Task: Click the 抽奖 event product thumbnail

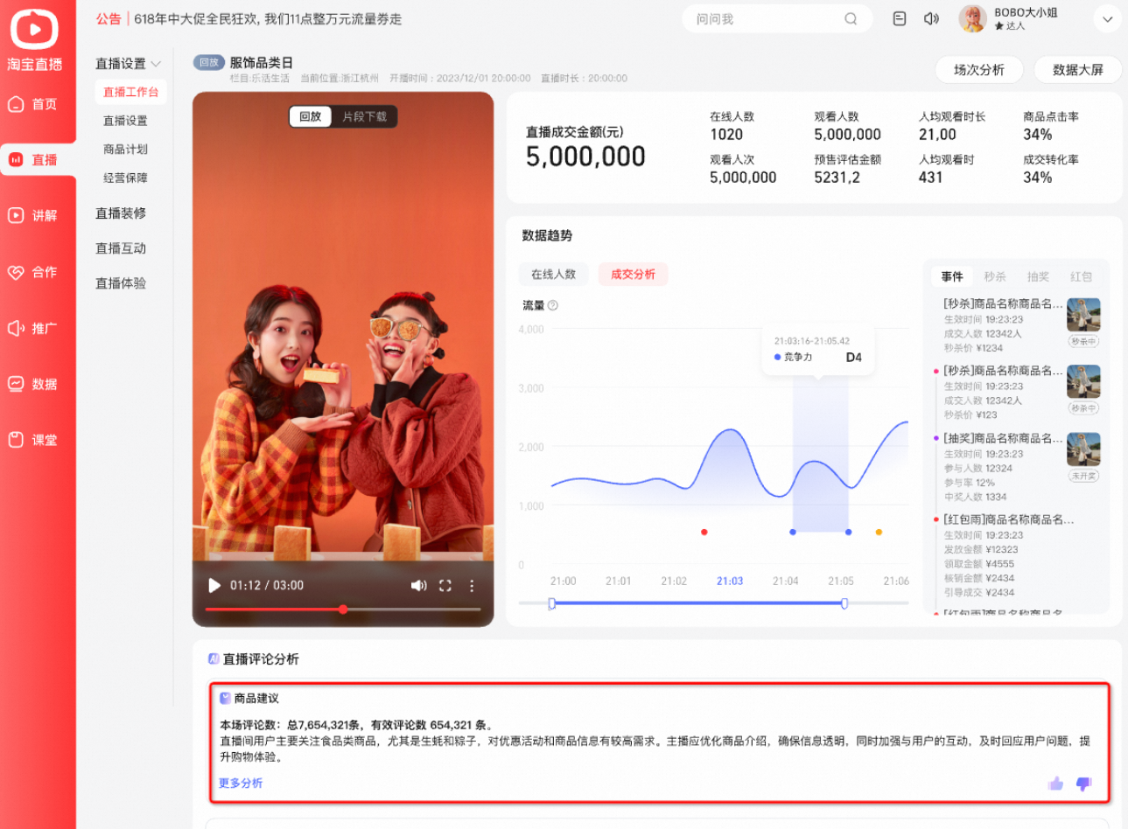Action: [x=1083, y=449]
